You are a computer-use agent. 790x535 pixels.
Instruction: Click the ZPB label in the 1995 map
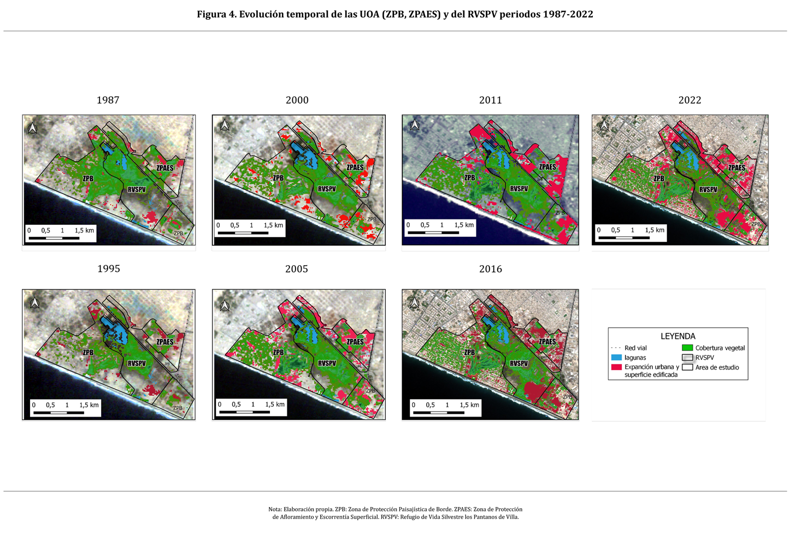point(88,353)
